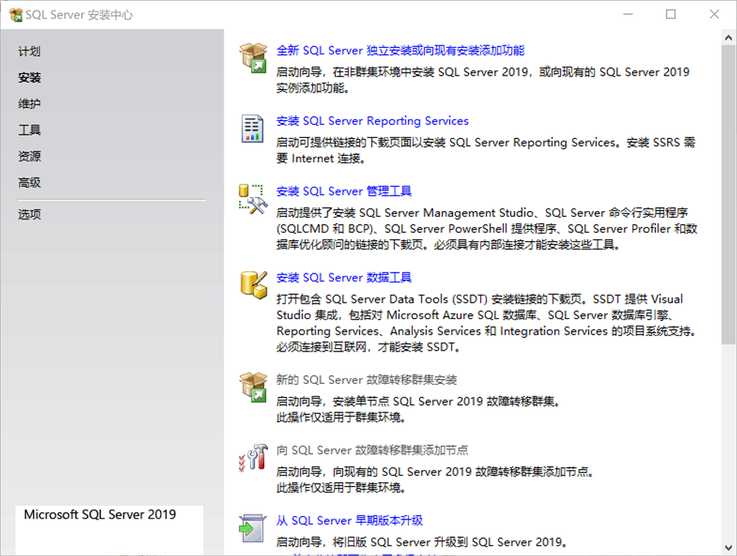Click the SSDT description paragraph text

pos(486,323)
